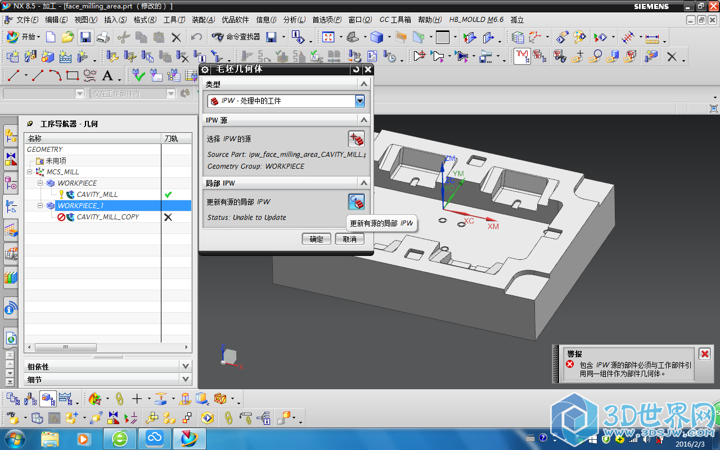Select the text tool labeled A
This screenshot has width=720, height=450.
point(107,75)
